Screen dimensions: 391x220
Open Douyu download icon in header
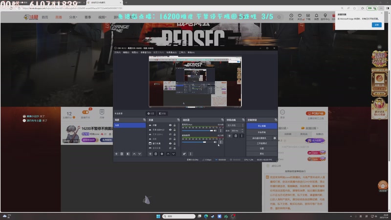click(x=308, y=17)
